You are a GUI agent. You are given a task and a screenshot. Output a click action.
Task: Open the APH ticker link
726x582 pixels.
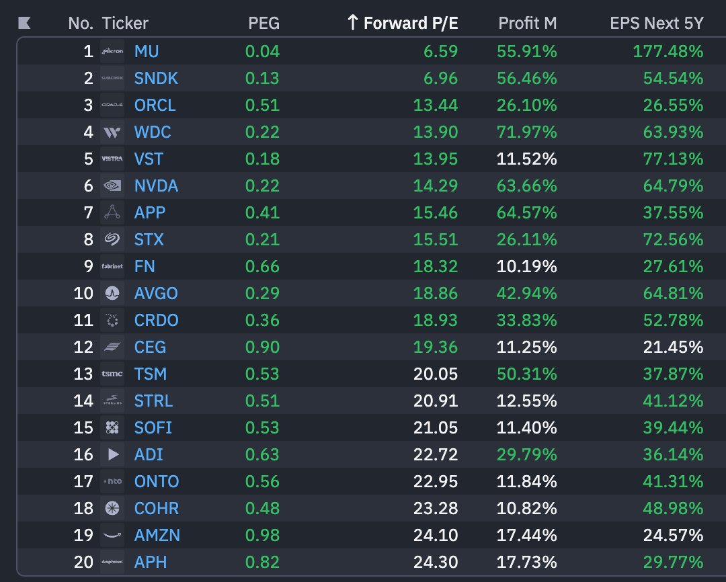click(151, 562)
